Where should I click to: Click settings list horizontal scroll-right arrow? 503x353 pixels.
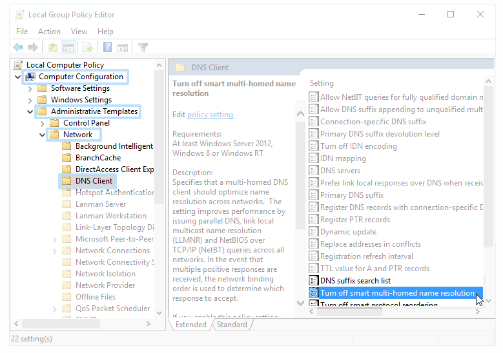pos(478,311)
